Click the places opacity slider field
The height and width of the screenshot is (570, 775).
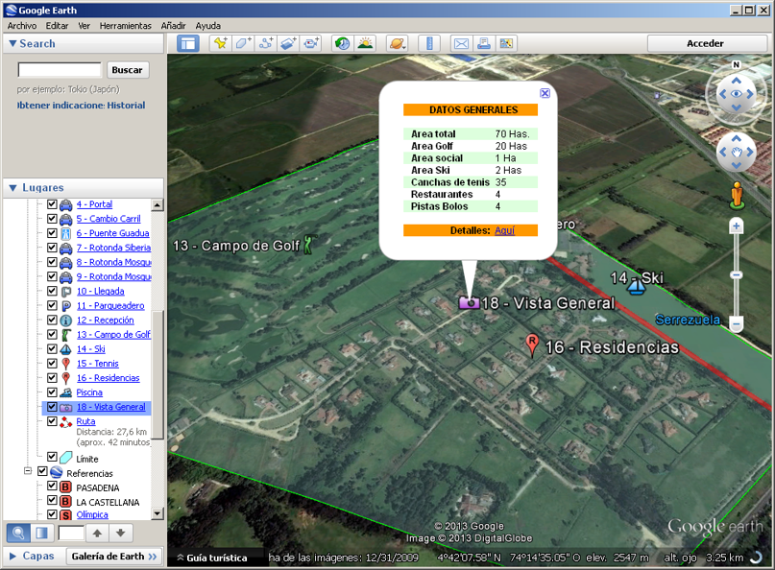point(71,533)
